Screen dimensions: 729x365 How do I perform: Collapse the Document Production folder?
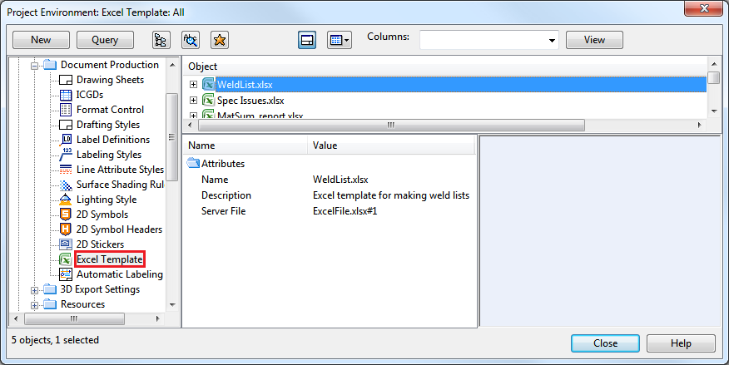34,65
